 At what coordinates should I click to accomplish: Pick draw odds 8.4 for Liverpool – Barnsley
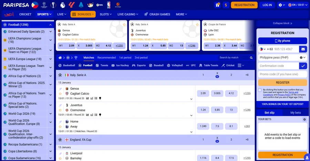pos(217,158)
